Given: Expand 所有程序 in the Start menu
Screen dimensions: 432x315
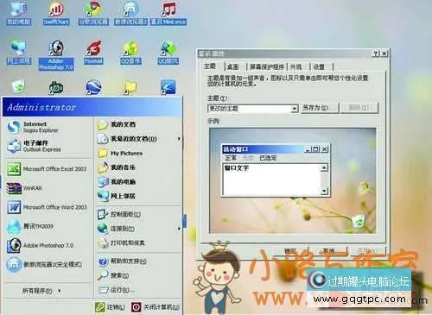Looking at the screenshot, I should [x=41, y=291].
